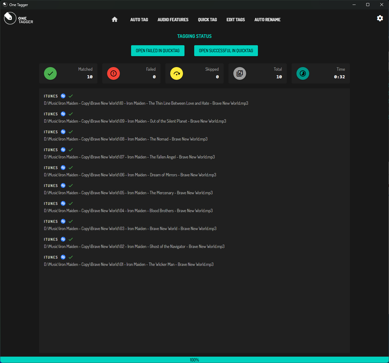
Task: Go to Edit Tags tab
Action: click(236, 19)
